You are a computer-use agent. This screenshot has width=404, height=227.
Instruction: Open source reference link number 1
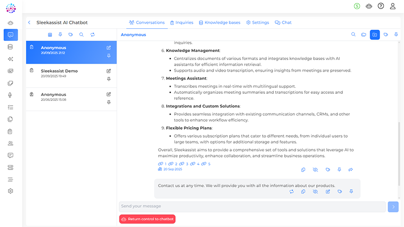[162, 164]
